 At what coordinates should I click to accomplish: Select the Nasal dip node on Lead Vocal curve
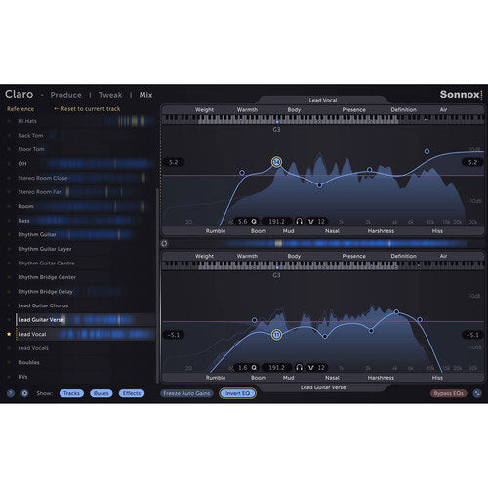319,185
